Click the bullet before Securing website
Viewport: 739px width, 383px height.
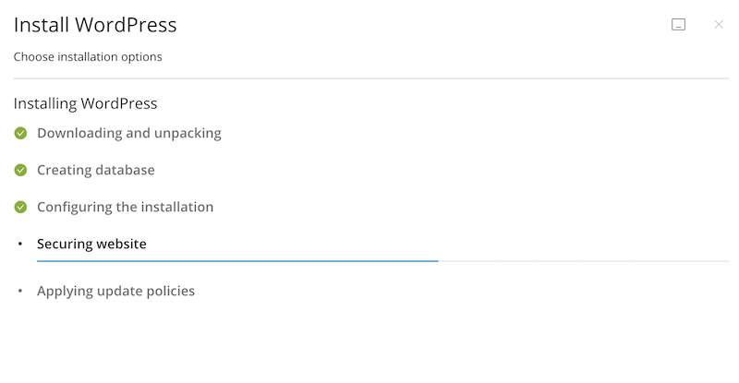pyautogui.click(x=20, y=245)
